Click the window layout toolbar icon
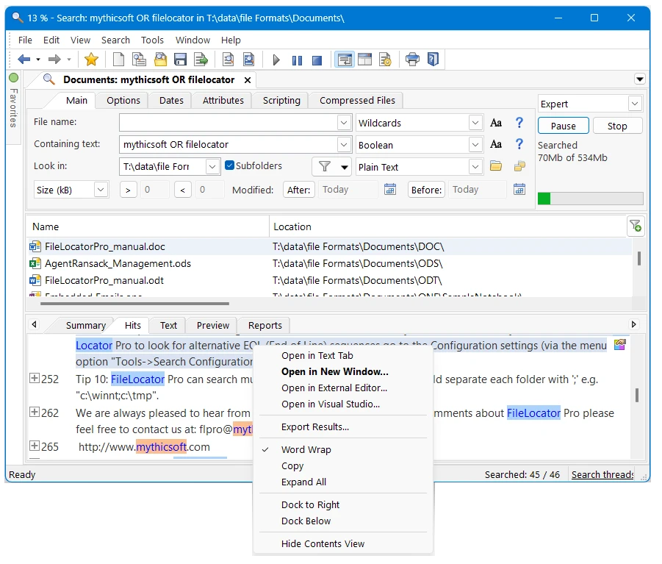This screenshot has height=564, width=662. coord(364,60)
